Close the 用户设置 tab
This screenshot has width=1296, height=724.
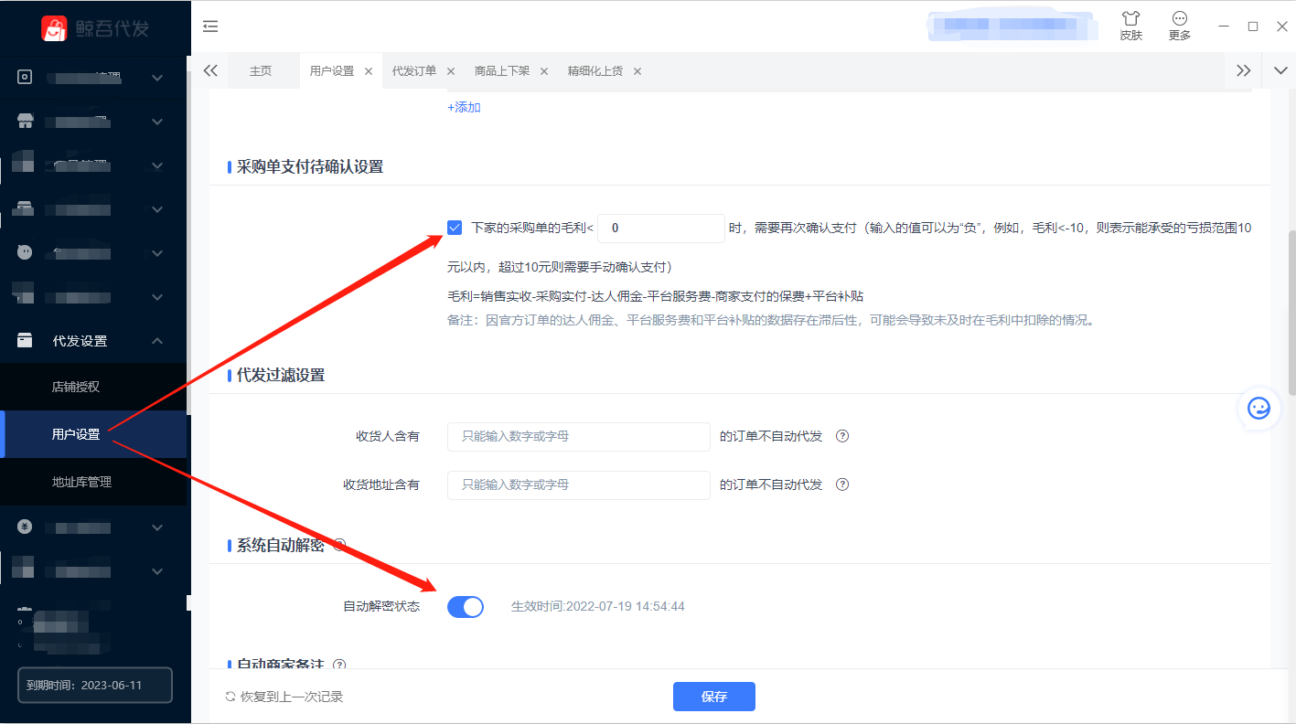[x=369, y=71]
